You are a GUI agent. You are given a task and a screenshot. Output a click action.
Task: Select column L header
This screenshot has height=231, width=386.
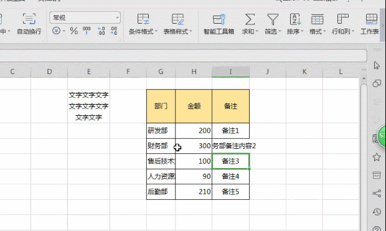[x=341, y=72]
